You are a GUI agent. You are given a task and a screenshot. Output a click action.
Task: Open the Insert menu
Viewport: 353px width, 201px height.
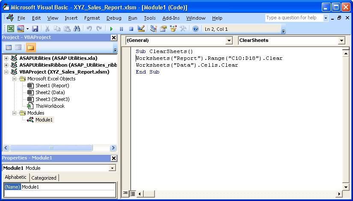(71, 18)
